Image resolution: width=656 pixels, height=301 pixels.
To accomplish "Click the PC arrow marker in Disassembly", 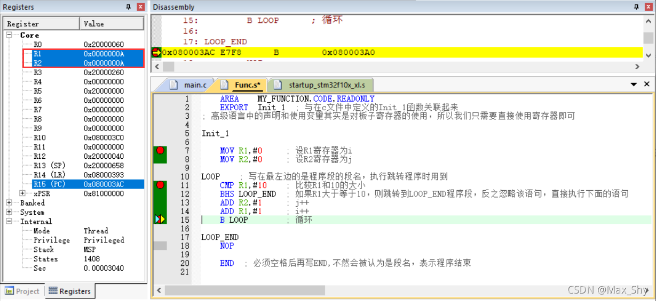I will point(156,52).
